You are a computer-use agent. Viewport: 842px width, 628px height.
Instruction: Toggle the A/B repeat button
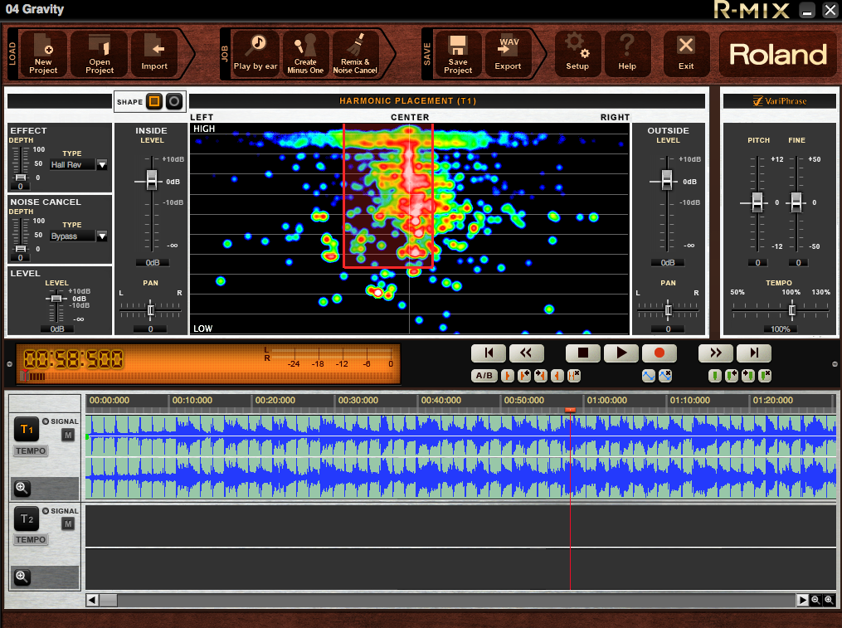coord(484,376)
